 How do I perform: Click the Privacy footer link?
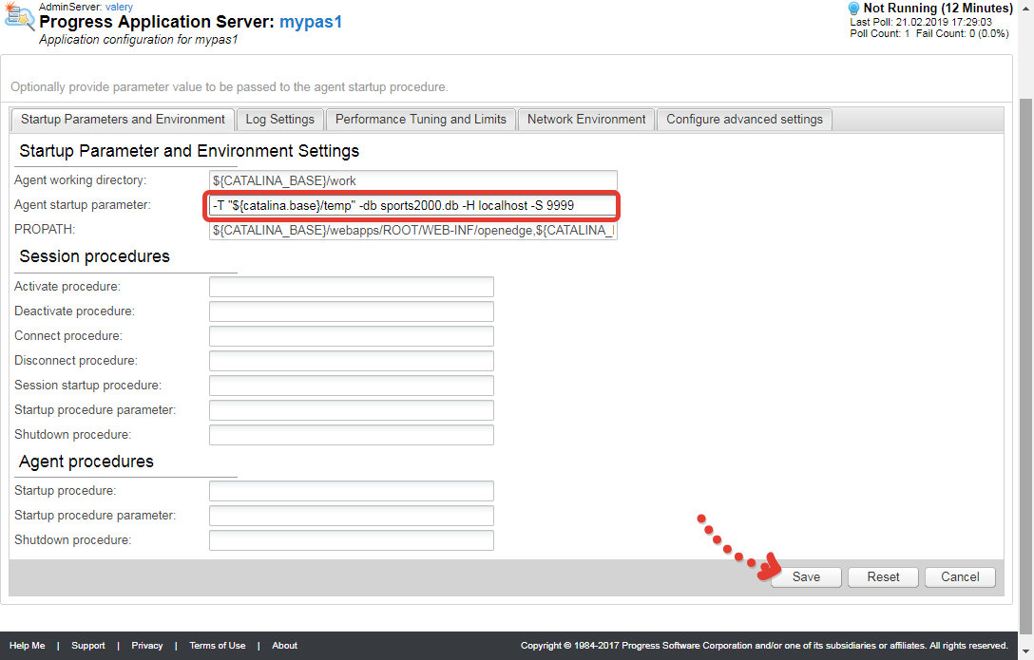click(x=147, y=646)
